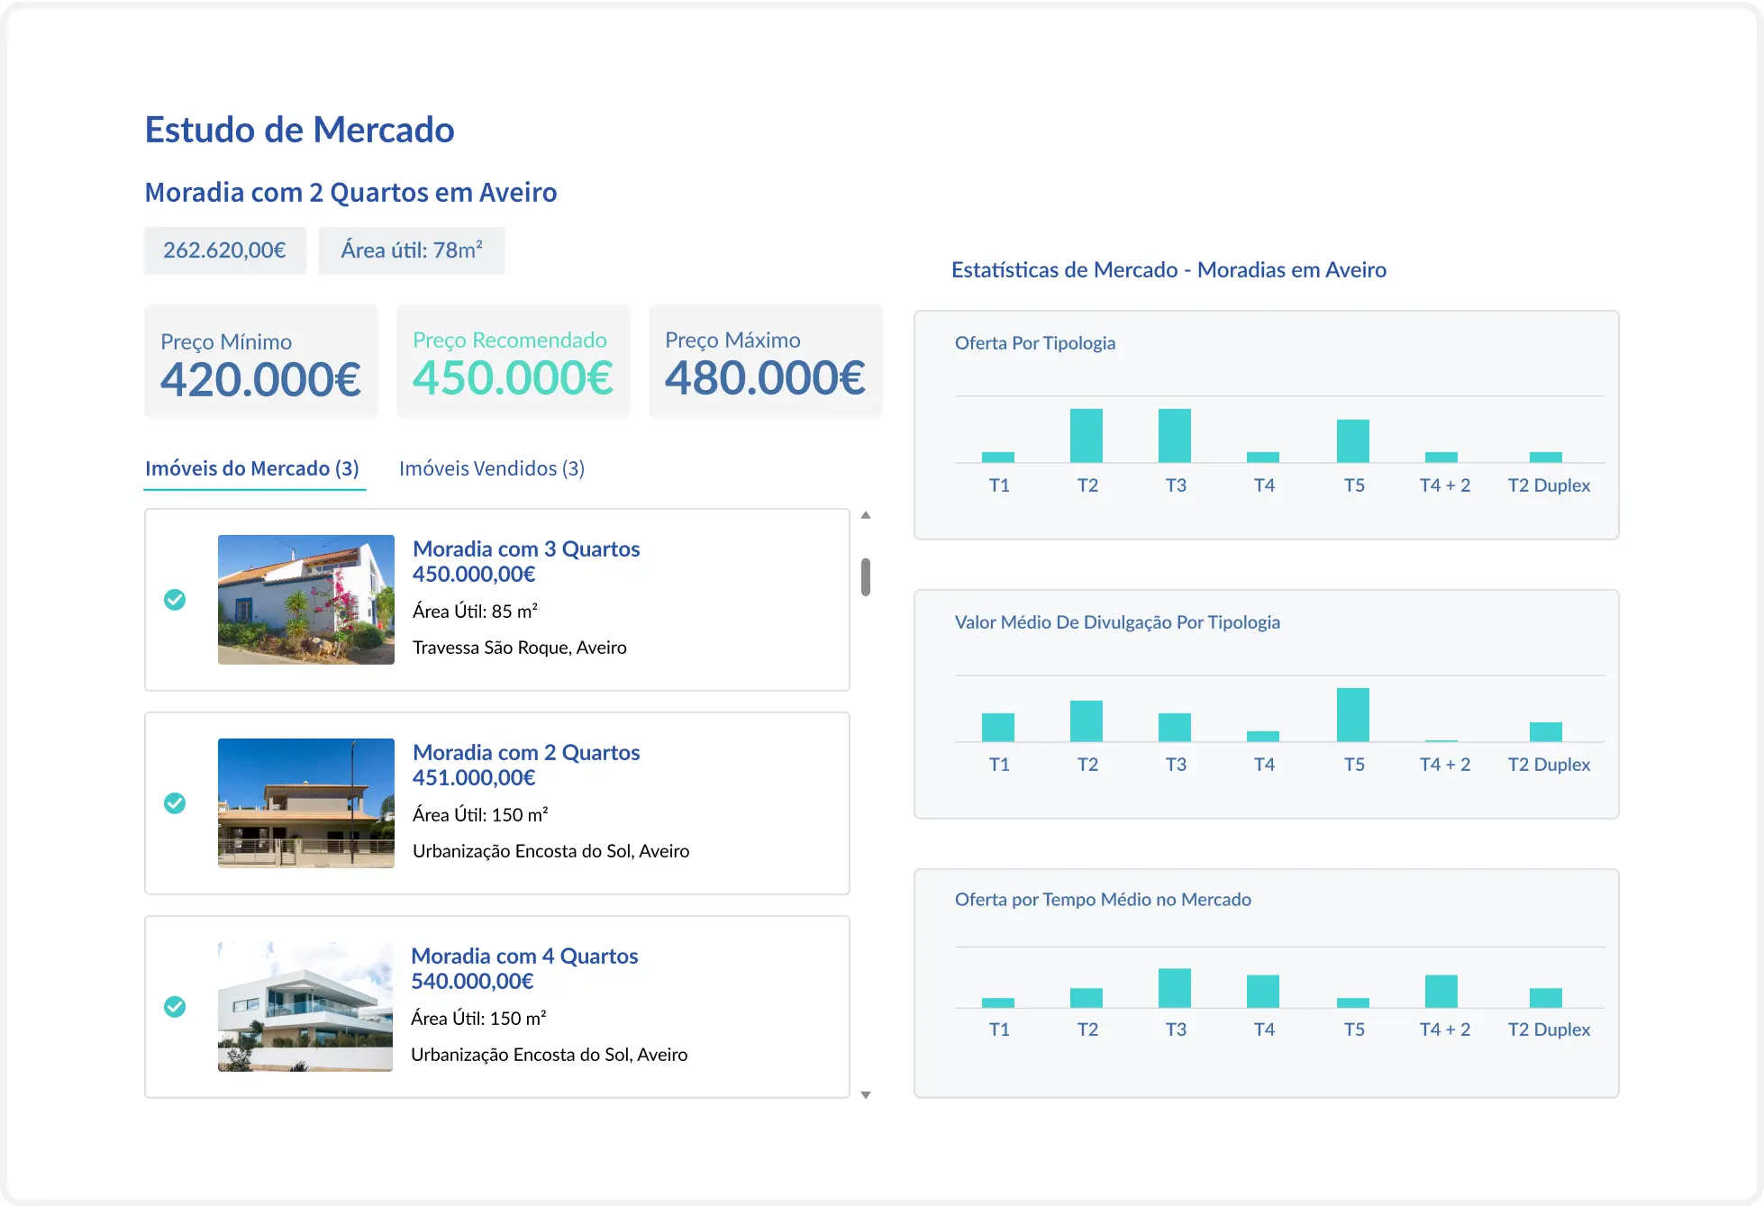Screen dimensions: 1764x1206
Task: Uncheck the Moradia com 3 Quartos selection mark
Action: [x=175, y=599]
